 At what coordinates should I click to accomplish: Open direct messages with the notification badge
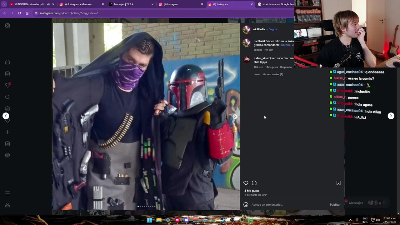click(x=8, y=85)
